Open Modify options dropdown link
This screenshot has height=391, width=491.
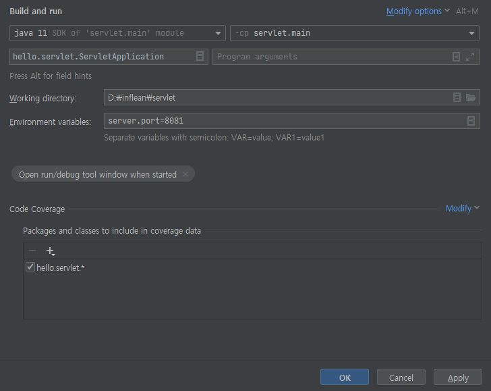click(417, 11)
